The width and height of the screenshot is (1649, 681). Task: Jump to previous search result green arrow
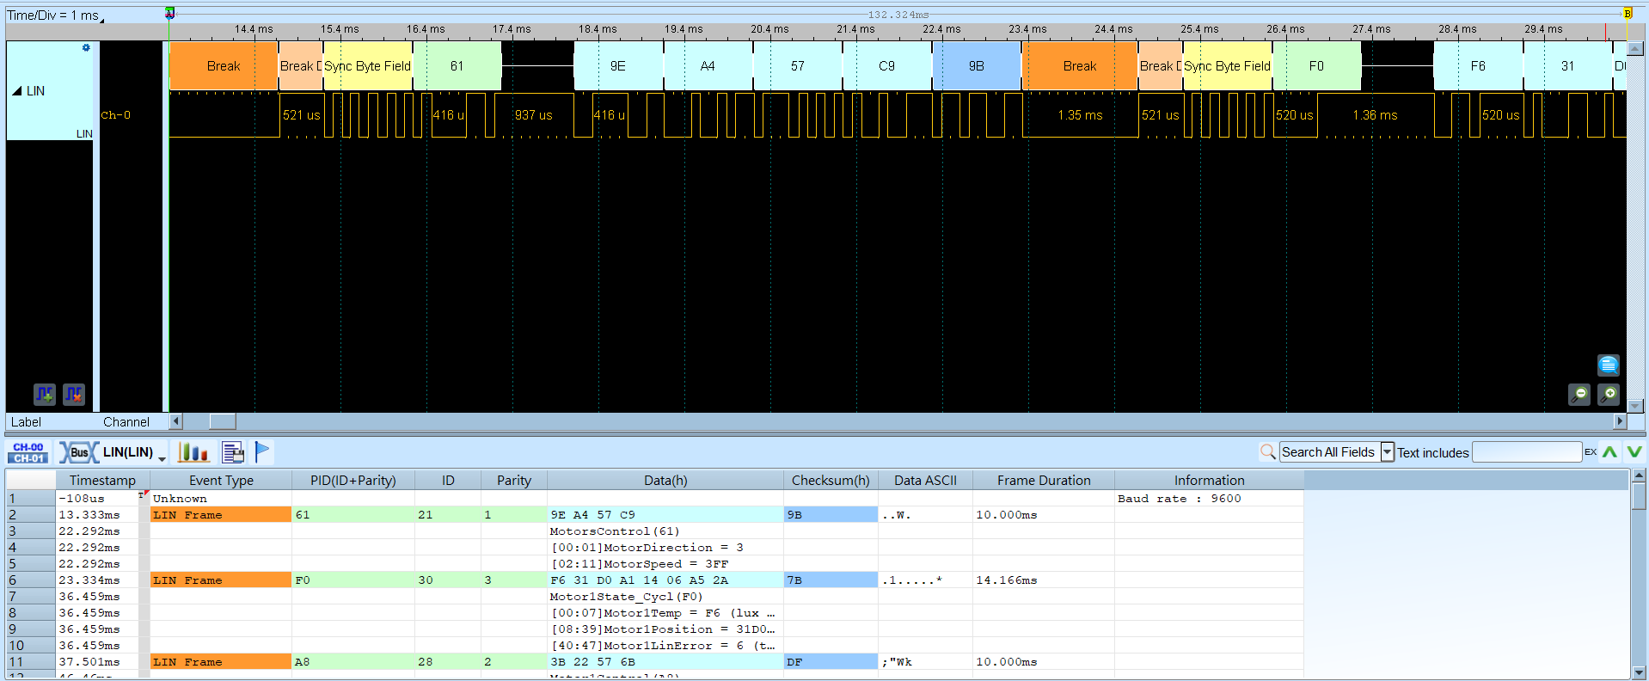pyautogui.click(x=1610, y=452)
